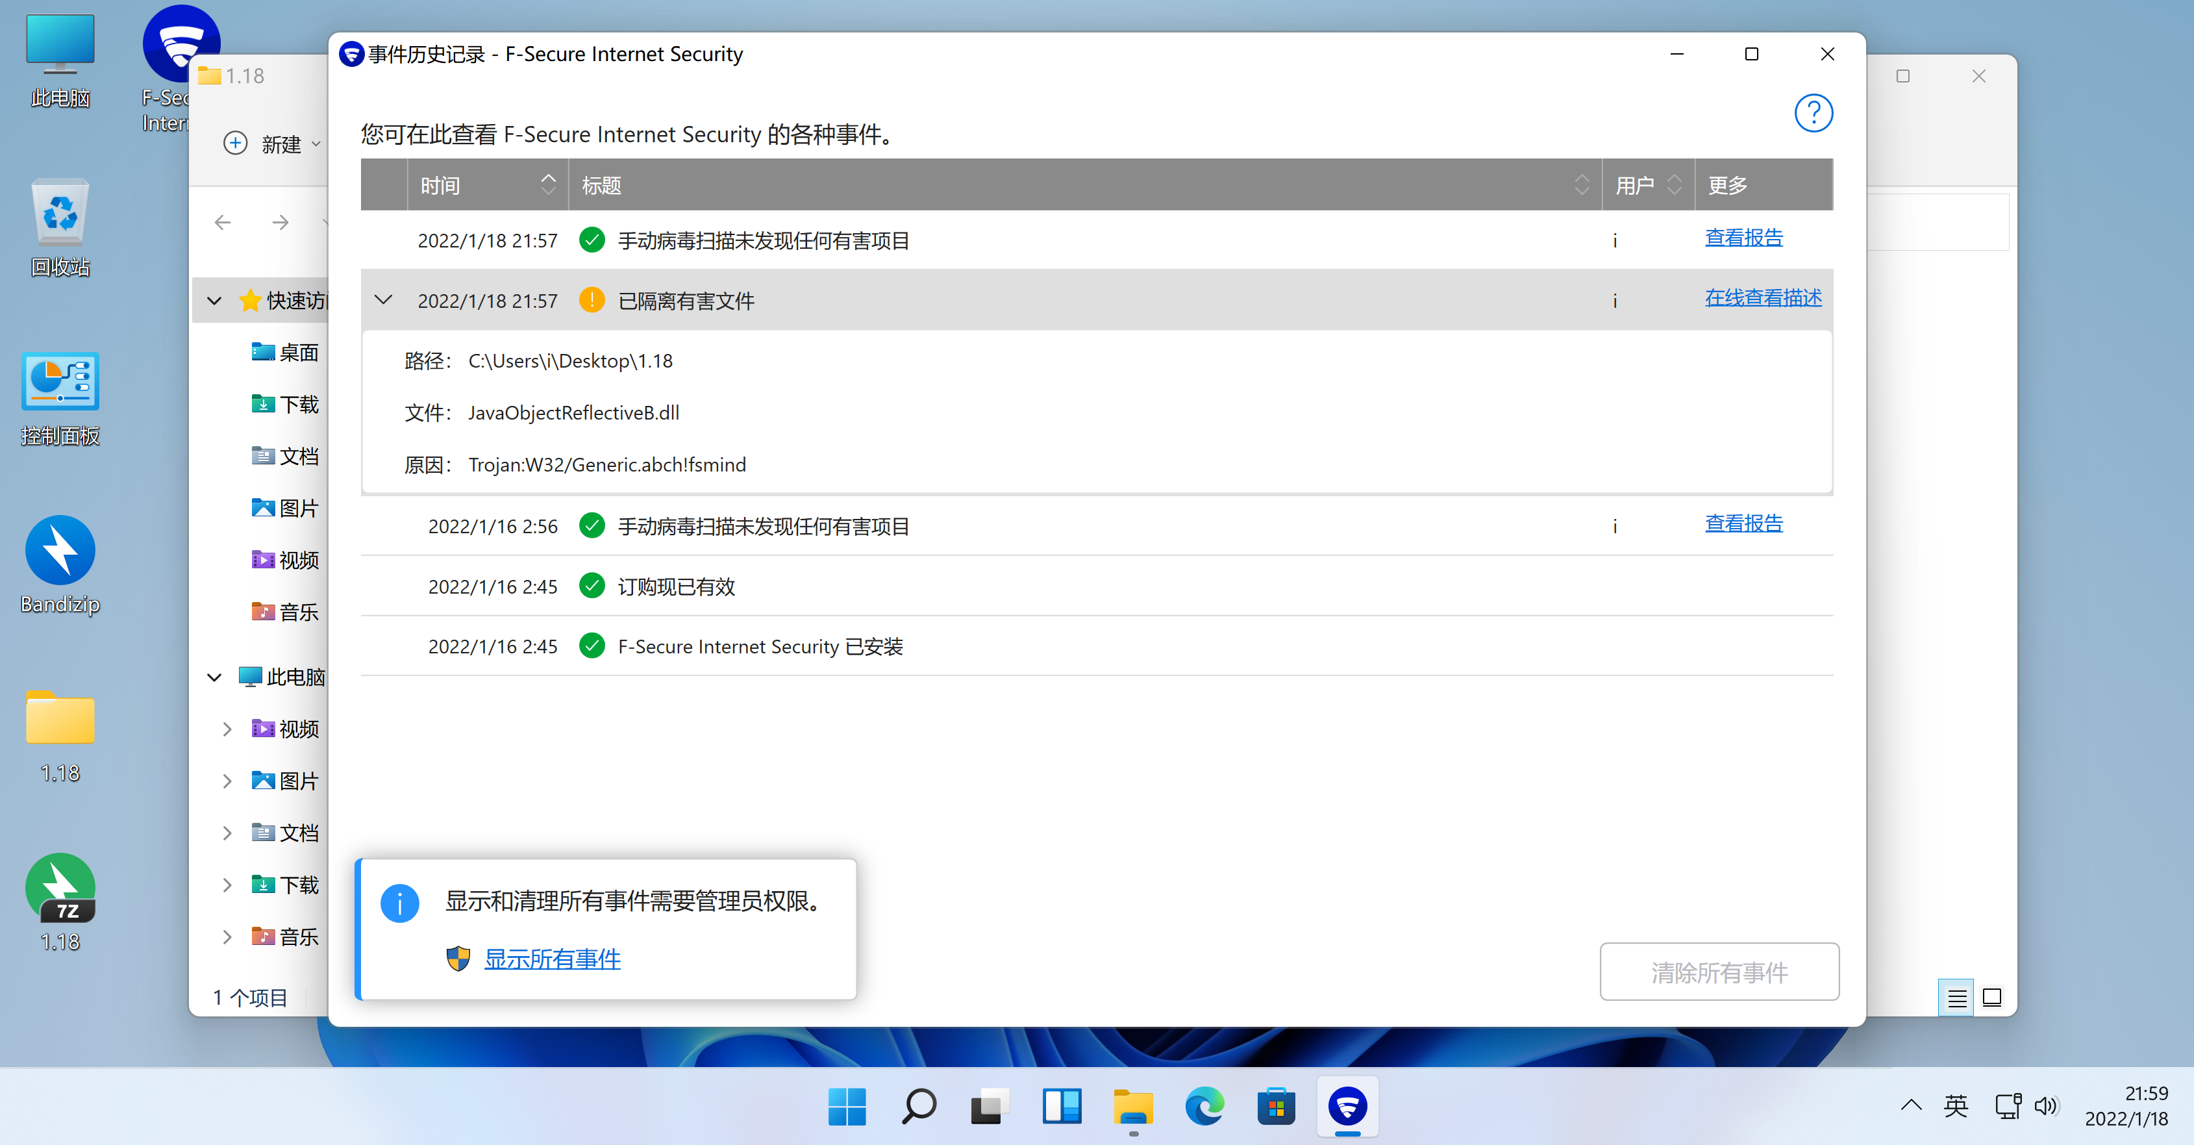The height and width of the screenshot is (1145, 2194).
Task: Collapse the 此电脑 tree node in Explorer
Action: point(215,677)
